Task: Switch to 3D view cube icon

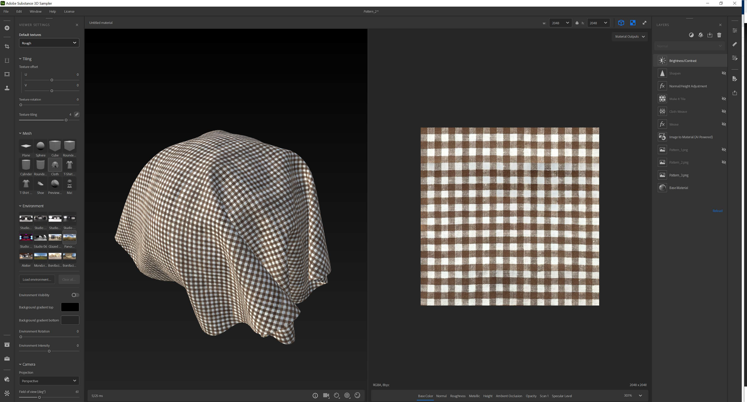Action: (x=621, y=23)
